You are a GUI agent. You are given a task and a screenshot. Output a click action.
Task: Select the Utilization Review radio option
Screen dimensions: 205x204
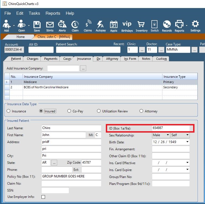pyautogui.click(x=99, y=111)
